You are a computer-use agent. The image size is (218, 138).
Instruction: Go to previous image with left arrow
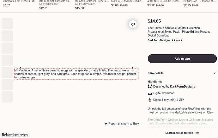[20, 68]
